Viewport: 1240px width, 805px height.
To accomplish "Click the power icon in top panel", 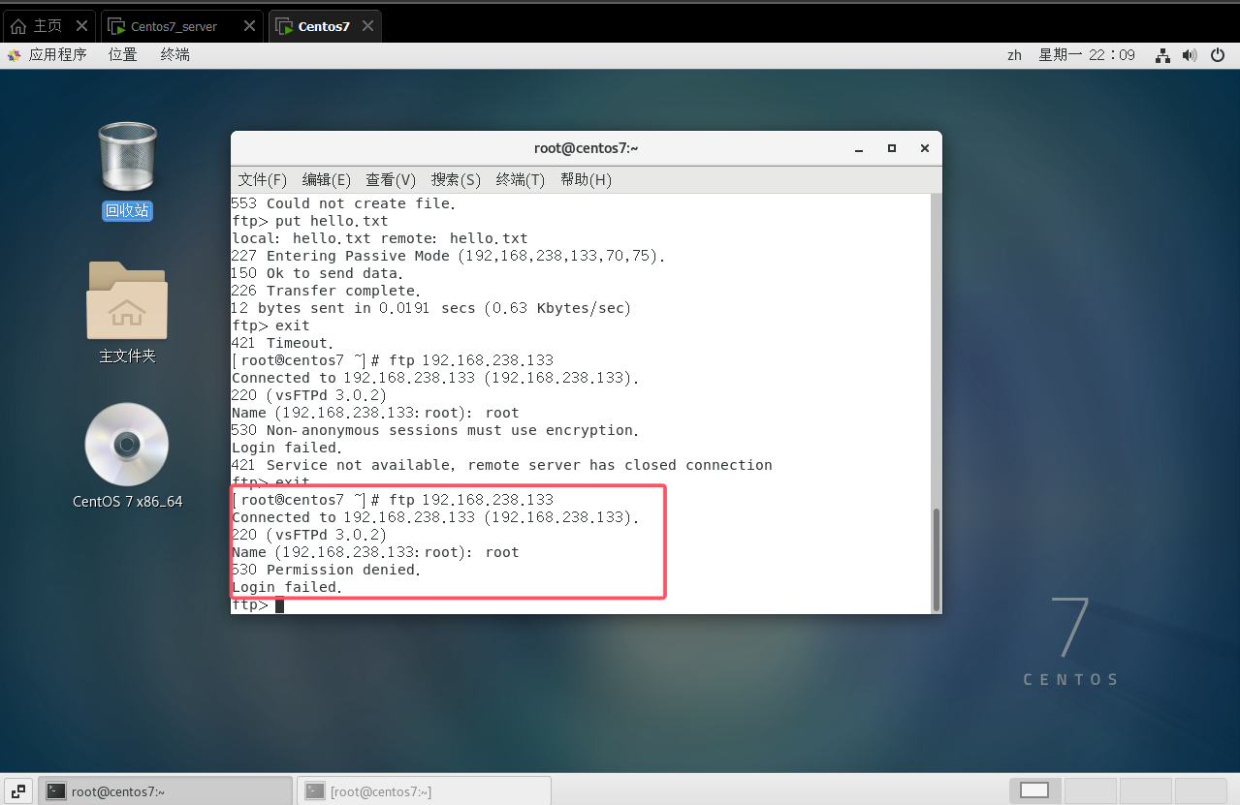I will tap(1218, 55).
